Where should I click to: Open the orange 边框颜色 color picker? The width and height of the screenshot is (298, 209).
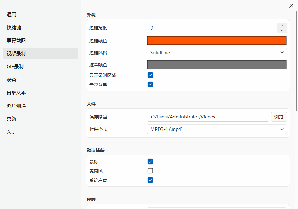click(216, 40)
